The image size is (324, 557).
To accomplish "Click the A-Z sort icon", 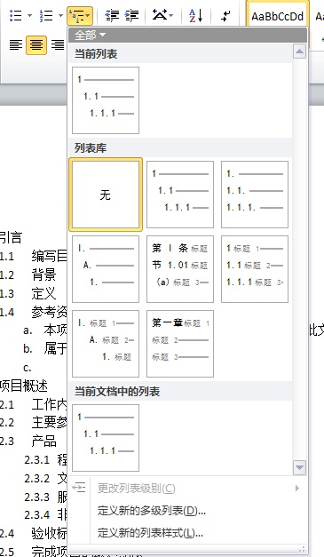I will pos(195,16).
